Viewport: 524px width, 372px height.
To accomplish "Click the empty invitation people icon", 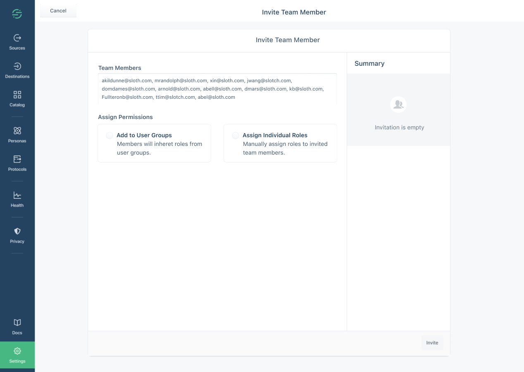I will [x=398, y=105].
